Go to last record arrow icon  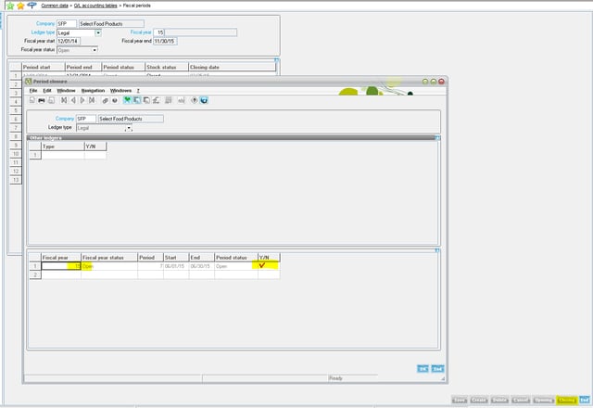point(91,99)
